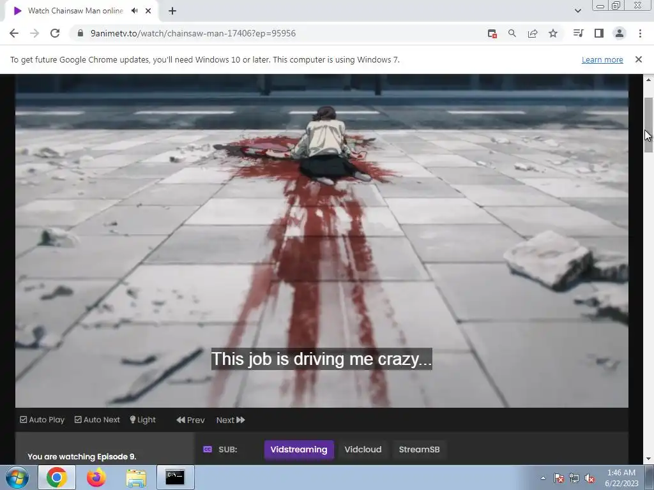
Task: Open the command prompt taskbar window
Action: click(x=175, y=477)
